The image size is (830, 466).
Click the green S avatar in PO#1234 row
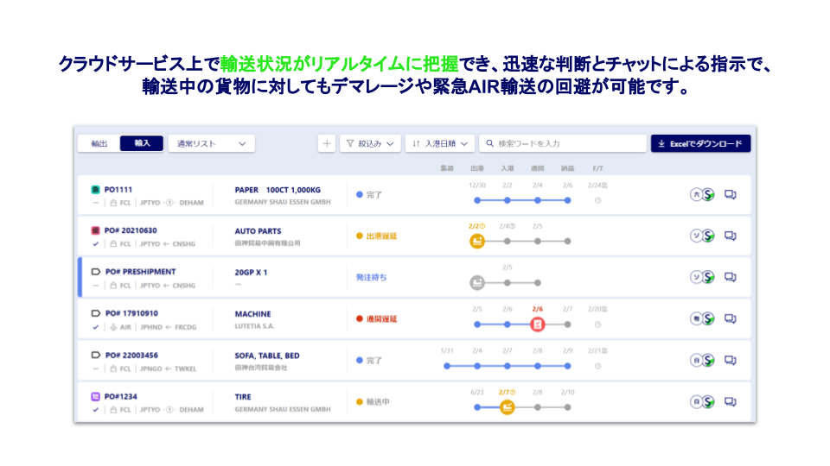pyautogui.click(x=708, y=402)
